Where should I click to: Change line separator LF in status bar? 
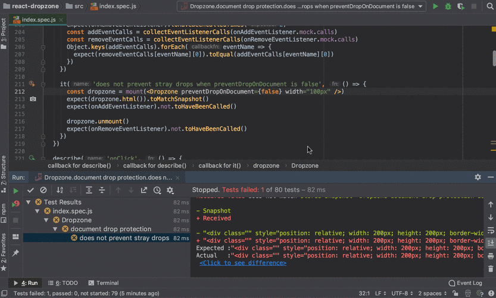pos(380,293)
